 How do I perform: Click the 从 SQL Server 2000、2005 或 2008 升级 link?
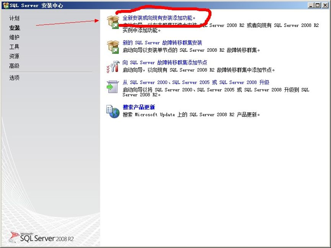coord(196,83)
